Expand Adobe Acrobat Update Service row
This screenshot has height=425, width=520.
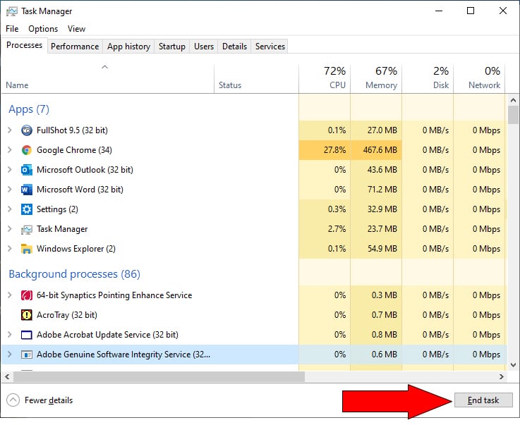9,335
